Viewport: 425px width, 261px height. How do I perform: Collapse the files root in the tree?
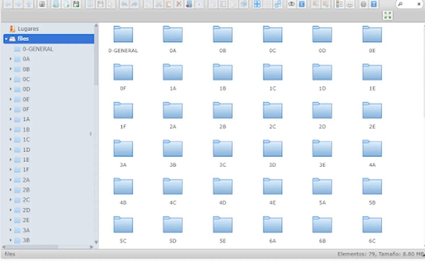(x=6, y=39)
